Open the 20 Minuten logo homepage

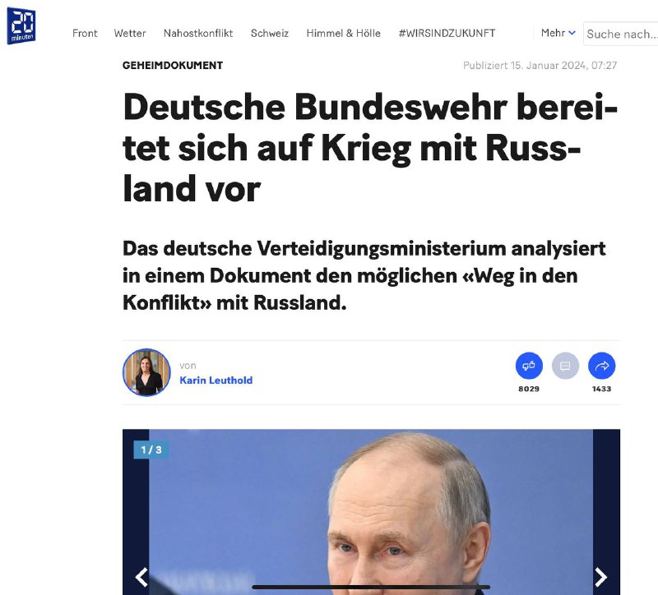click(x=21, y=25)
